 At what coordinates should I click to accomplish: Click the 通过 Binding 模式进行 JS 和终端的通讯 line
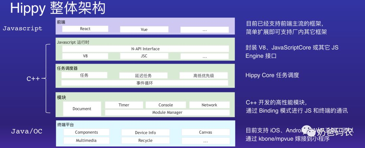click(x=297, y=111)
